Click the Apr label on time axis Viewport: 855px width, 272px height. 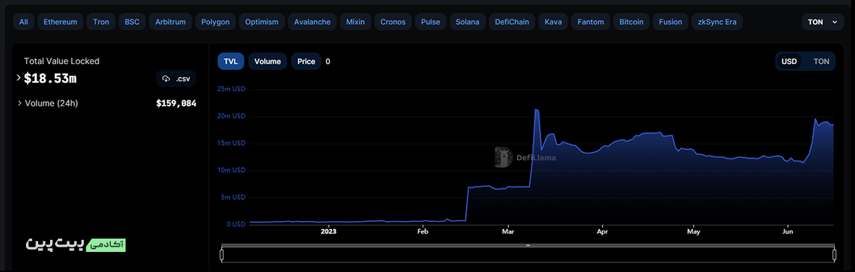[603, 232]
